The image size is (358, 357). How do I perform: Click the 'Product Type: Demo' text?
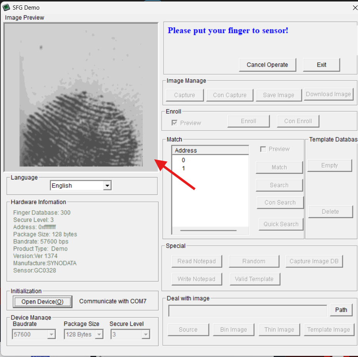40,249
